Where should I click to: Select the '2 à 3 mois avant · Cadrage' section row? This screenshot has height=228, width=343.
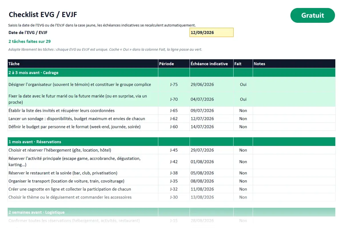171,73
